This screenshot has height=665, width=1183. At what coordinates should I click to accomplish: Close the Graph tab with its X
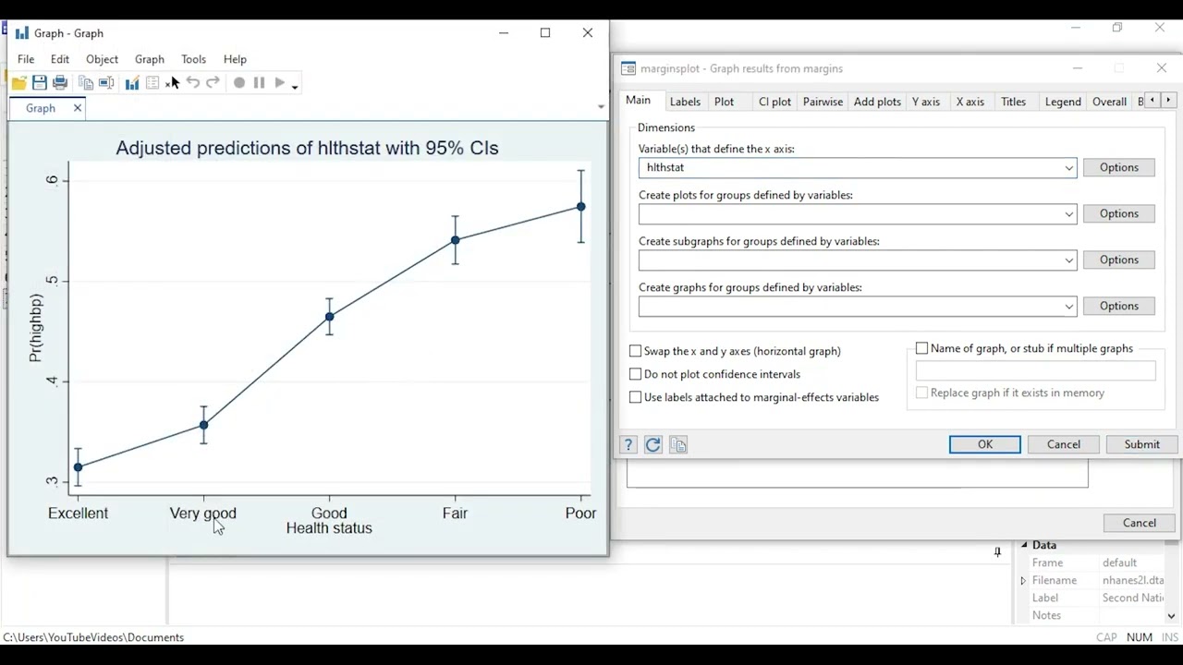tap(78, 108)
